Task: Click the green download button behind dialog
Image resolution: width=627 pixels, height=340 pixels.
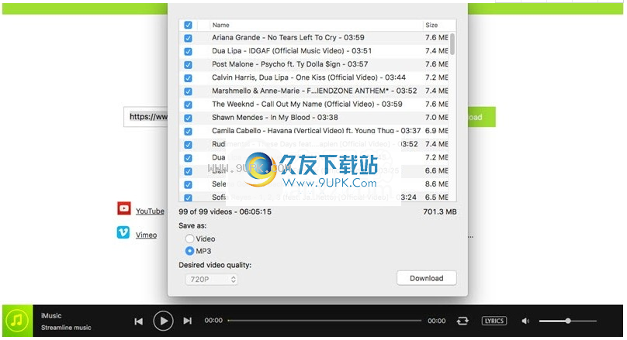Action: [x=481, y=117]
